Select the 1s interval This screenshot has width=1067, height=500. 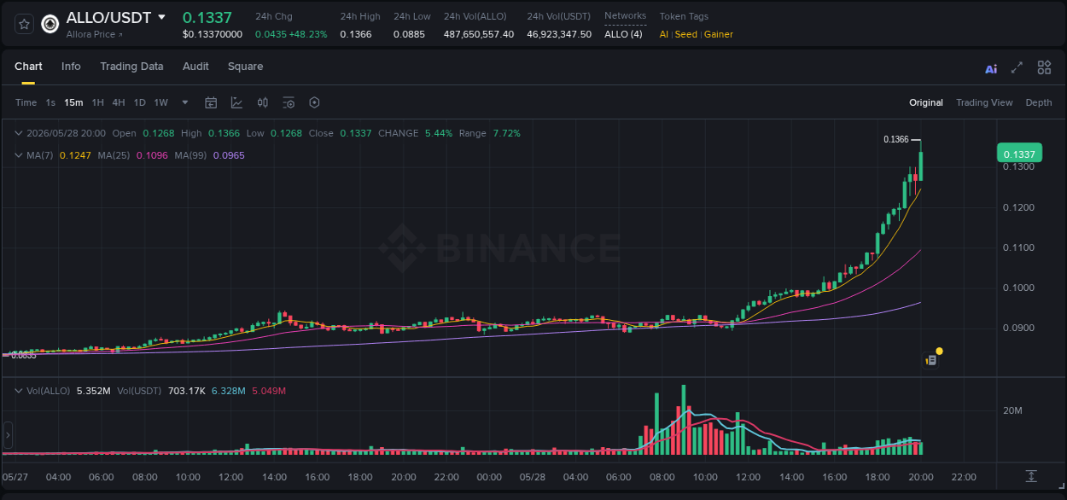point(50,102)
